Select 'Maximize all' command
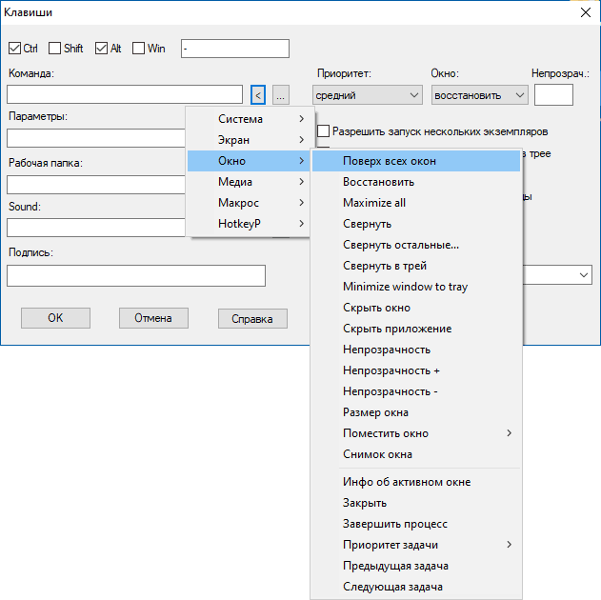The width and height of the screenshot is (601, 600). tap(416, 203)
